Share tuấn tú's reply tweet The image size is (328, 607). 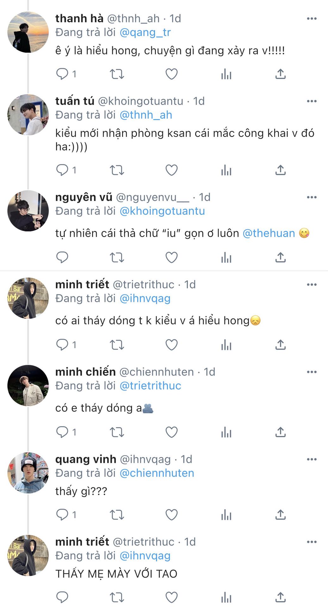[x=281, y=170]
